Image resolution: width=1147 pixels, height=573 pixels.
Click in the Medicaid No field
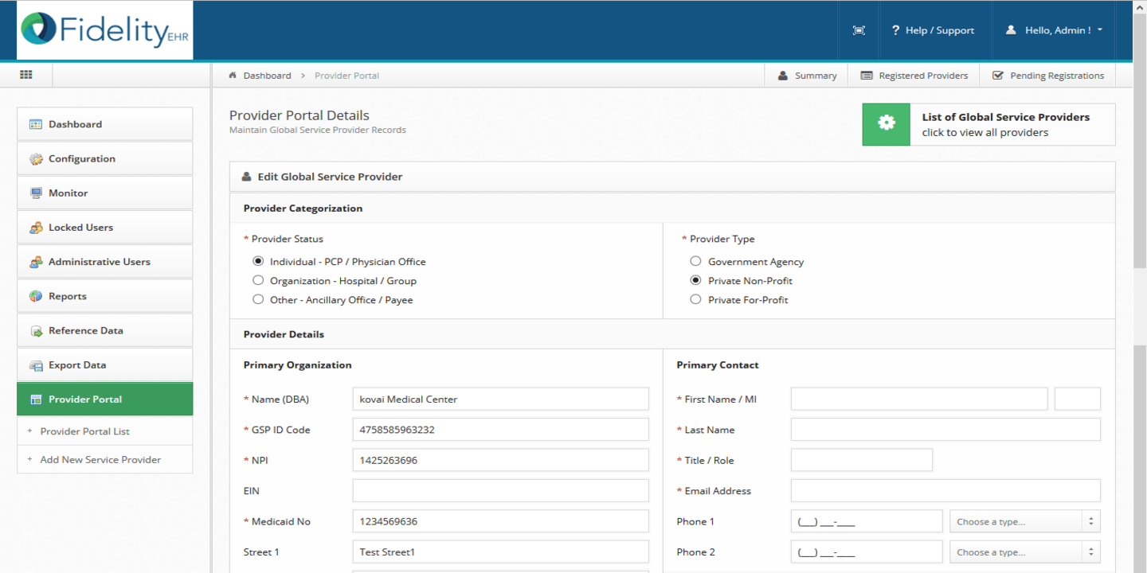[x=500, y=521]
